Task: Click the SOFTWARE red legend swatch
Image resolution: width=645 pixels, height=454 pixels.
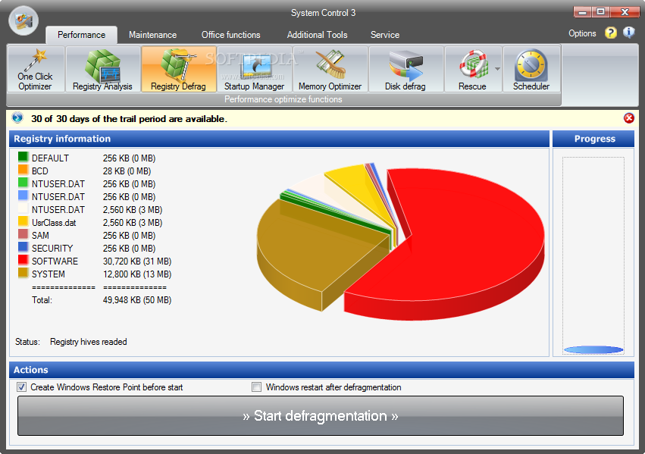Action: tap(23, 260)
